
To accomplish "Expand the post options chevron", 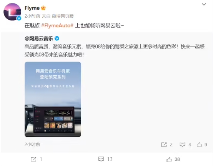I will coord(204,5).
